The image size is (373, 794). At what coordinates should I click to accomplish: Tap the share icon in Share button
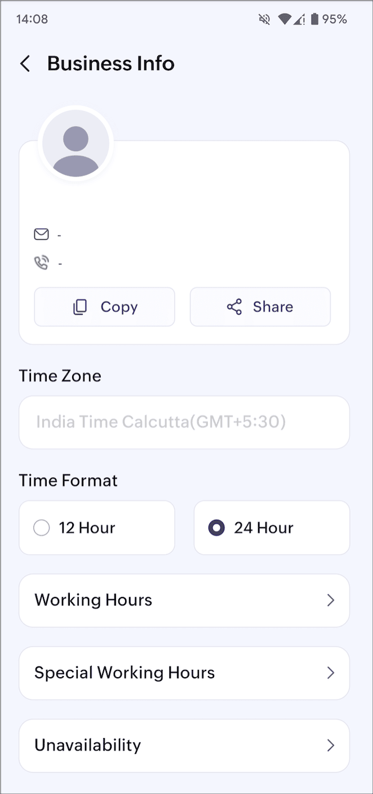tap(234, 307)
